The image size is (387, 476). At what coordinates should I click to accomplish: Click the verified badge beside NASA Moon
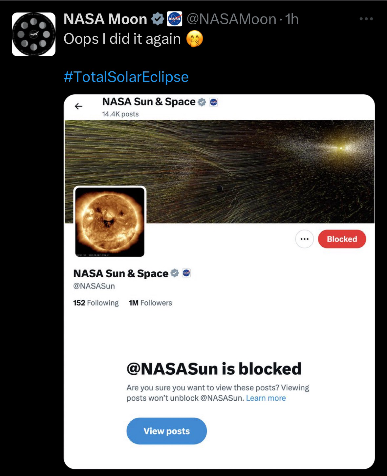pyautogui.click(x=158, y=19)
